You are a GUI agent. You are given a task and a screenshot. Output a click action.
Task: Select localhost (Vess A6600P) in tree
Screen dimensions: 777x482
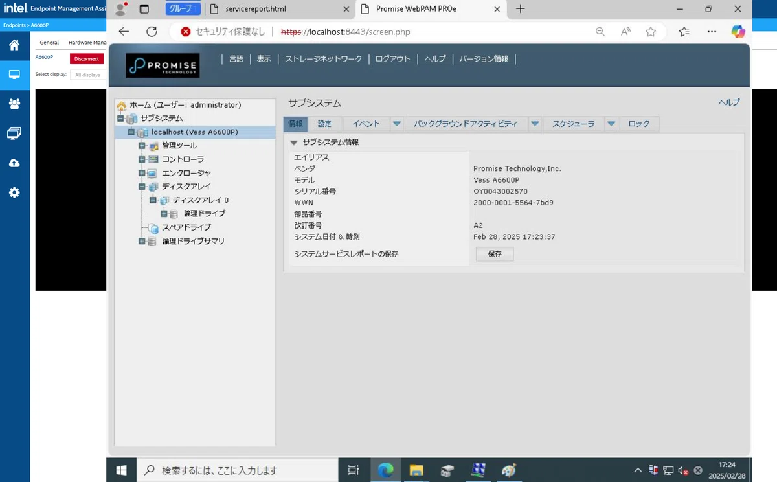[195, 132]
